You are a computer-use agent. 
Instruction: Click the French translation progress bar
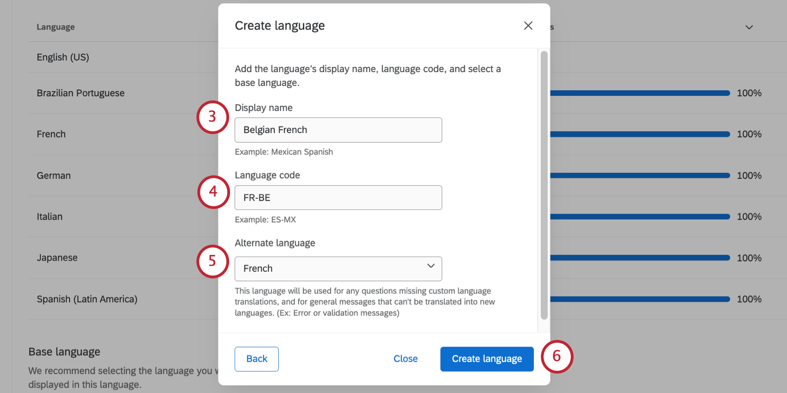click(640, 134)
